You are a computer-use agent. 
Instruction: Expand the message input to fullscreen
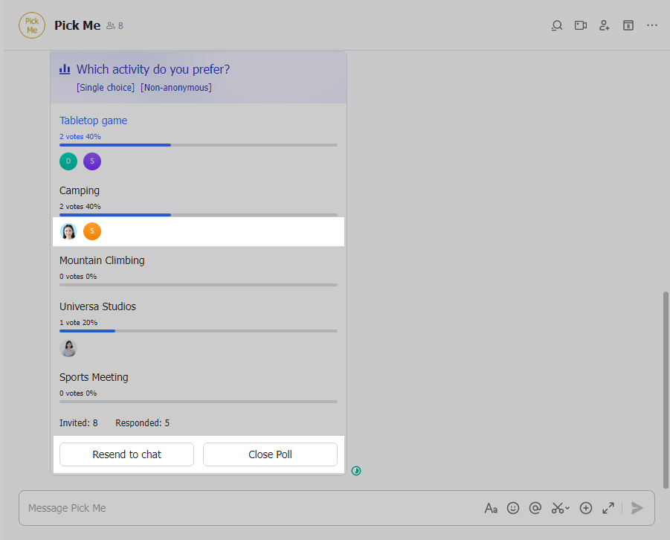pos(608,508)
